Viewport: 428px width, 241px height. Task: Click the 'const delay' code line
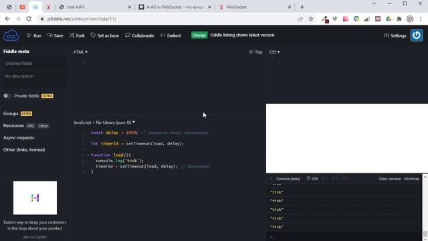pyautogui.click(x=149, y=133)
